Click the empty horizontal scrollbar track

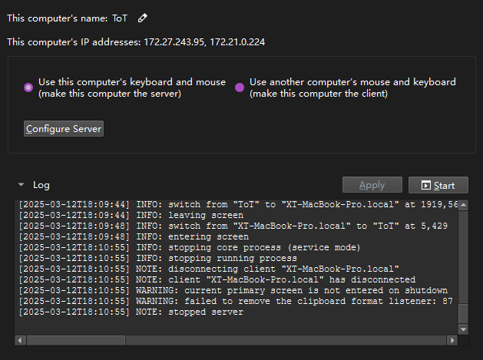coord(286,340)
